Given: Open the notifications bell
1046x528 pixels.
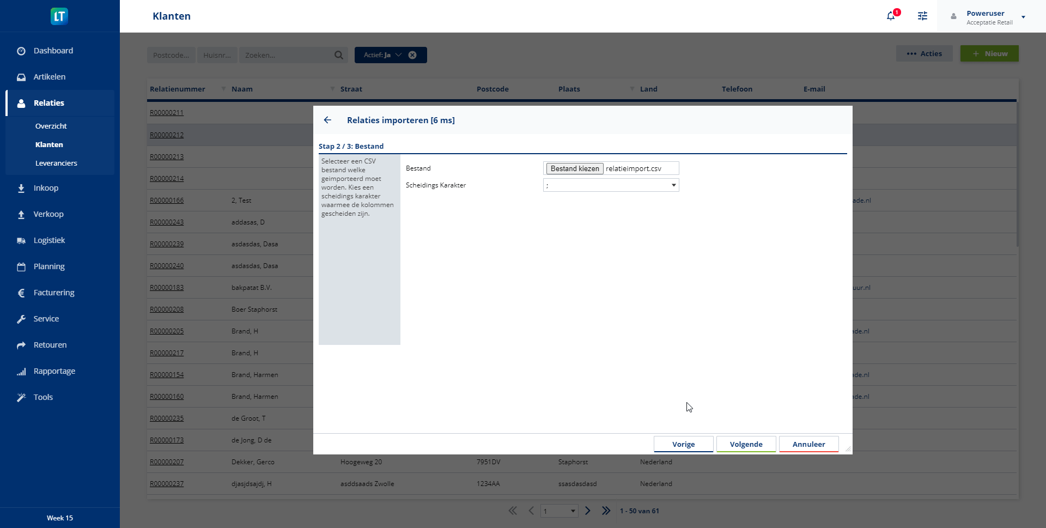Looking at the screenshot, I should (891, 16).
